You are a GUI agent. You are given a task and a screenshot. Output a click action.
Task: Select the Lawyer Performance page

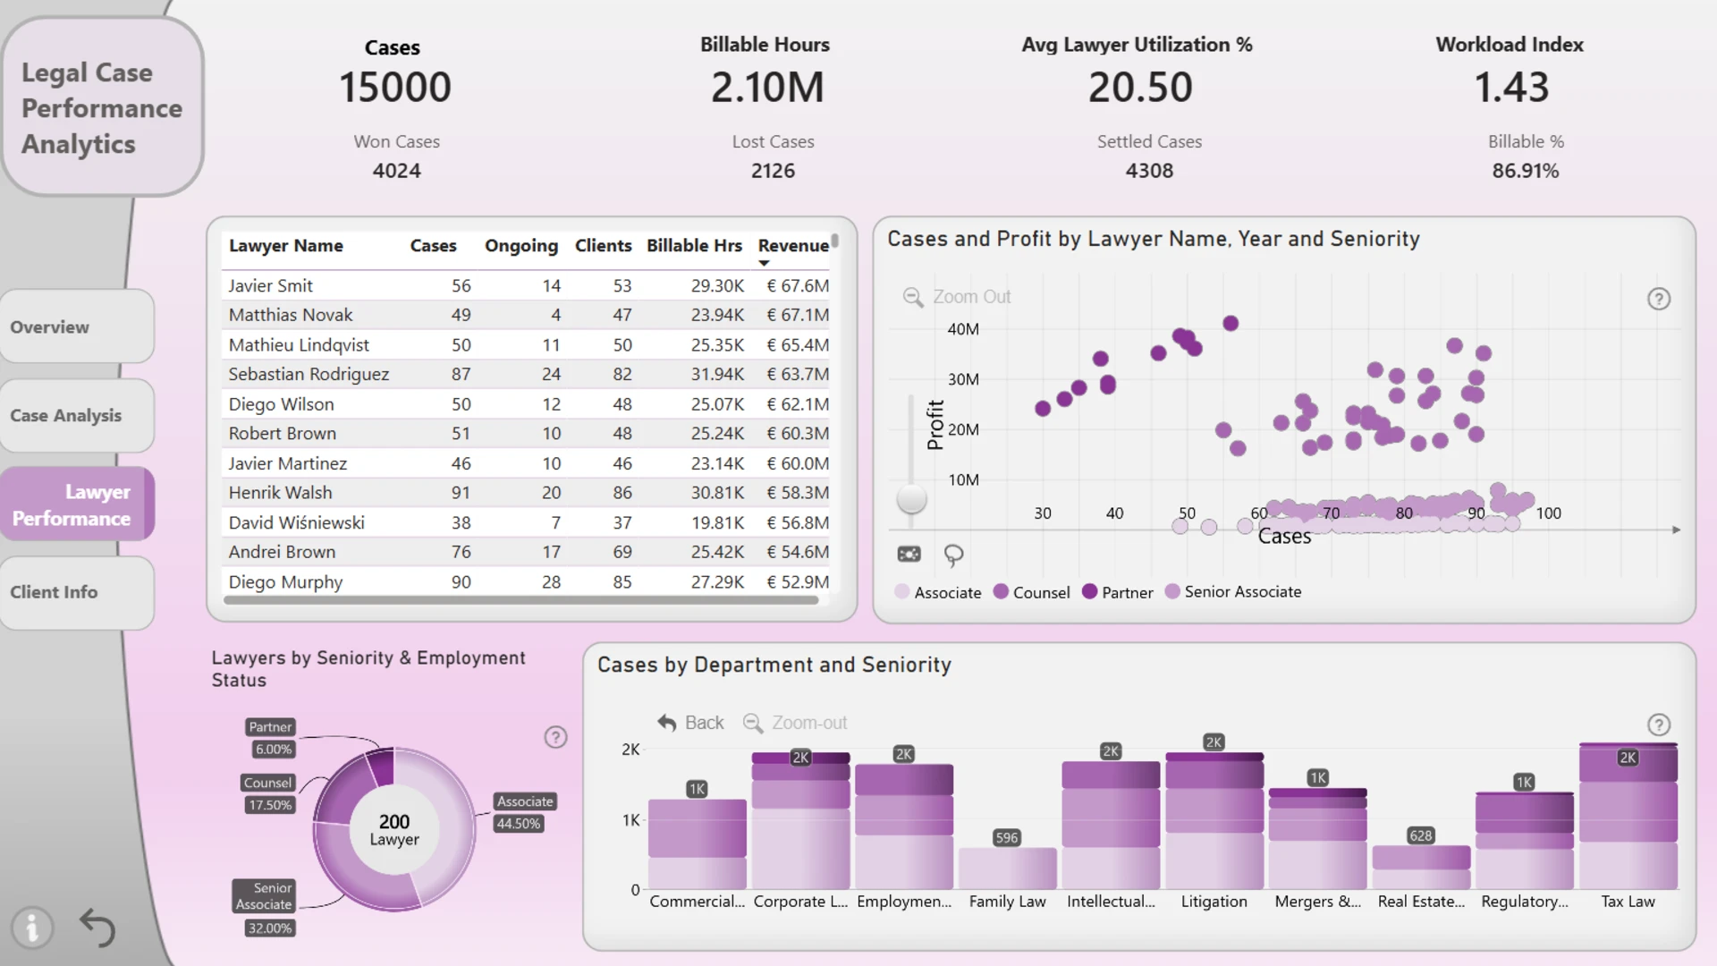pyautogui.click(x=77, y=504)
